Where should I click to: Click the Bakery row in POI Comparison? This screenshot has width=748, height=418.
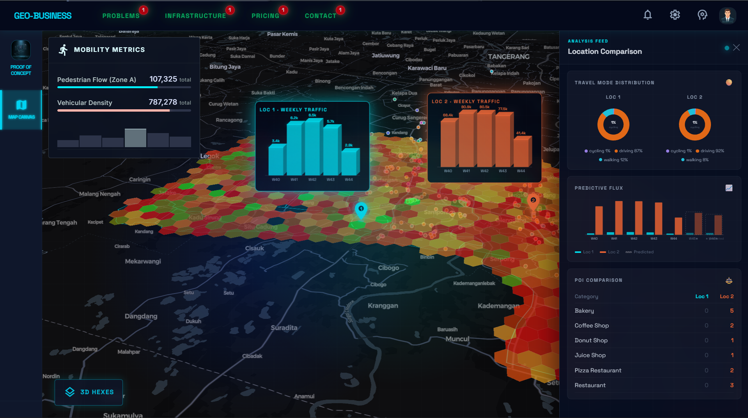pyautogui.click(x=654, y=311)
